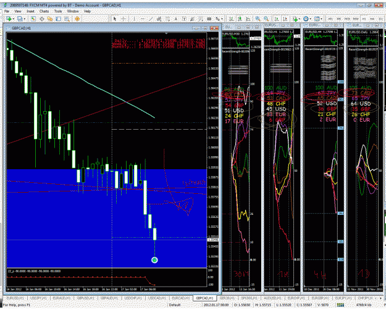
Task: Open the Charts menu
Action: [44, 11]
